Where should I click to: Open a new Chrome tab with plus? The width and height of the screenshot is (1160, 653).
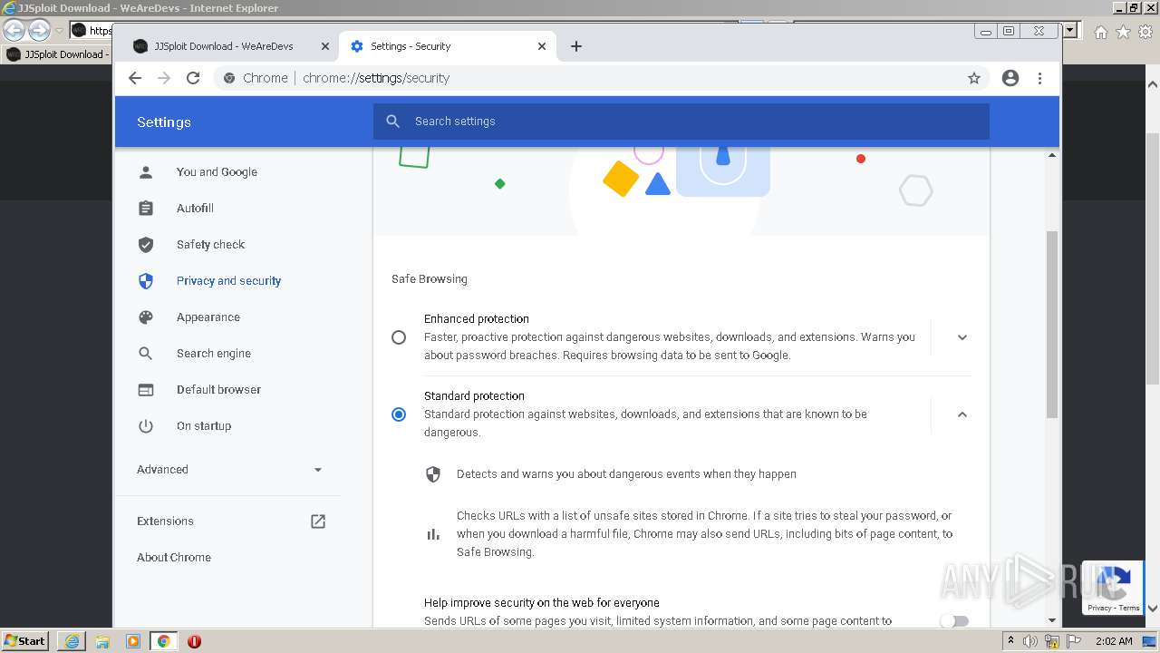(x=576, y=46)
